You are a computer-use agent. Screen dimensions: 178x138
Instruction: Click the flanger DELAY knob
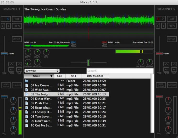point(37,52)
